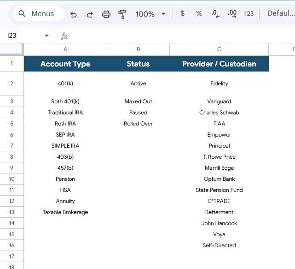Select the SIMPLE IRA cell
295x269 pixels.
[x=65, y=146]
